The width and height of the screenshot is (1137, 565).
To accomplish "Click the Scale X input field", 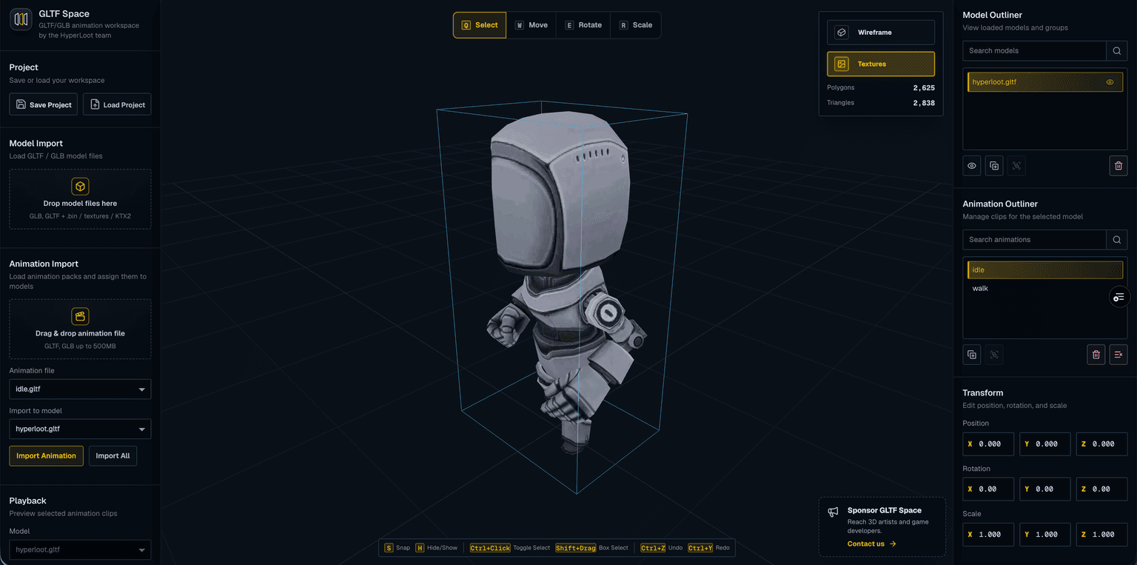I will coord(988,534).
